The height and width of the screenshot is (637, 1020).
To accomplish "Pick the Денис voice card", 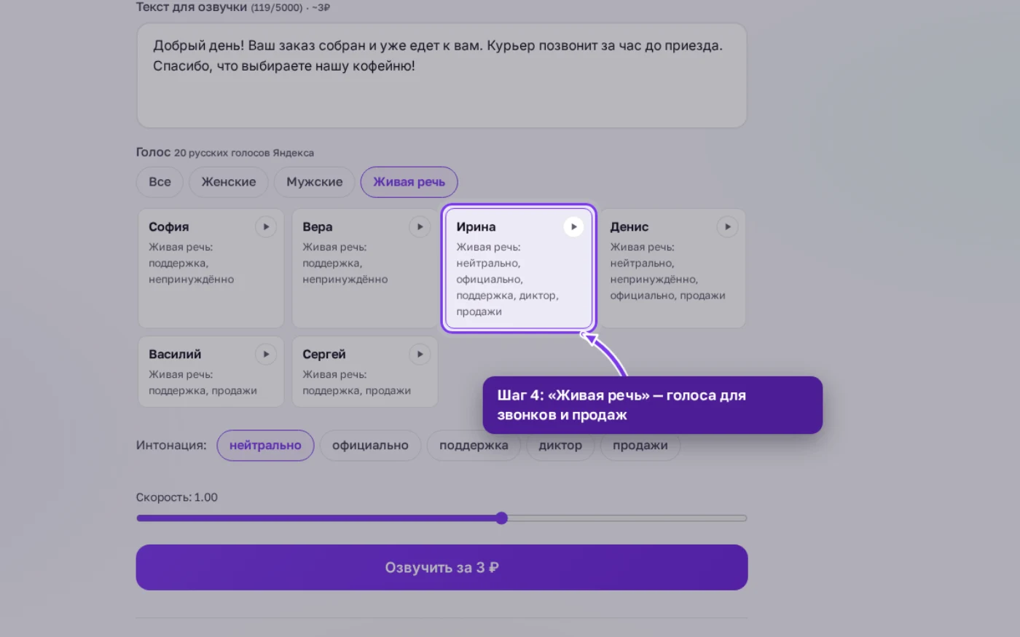I will point(672,269).
